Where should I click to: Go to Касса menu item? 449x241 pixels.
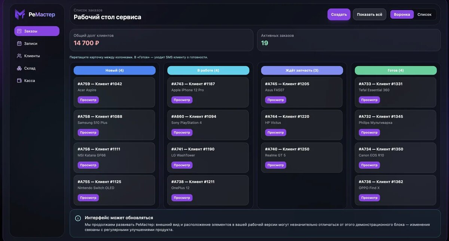point(37,80)
